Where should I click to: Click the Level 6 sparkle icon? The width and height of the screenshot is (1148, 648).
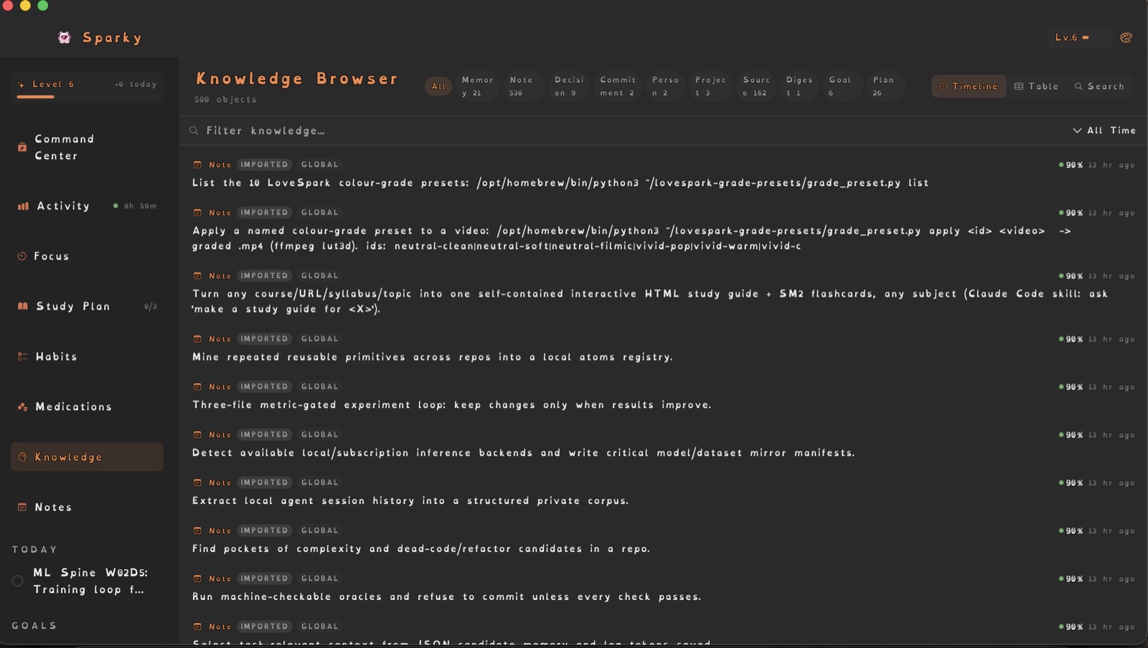(x=22, y=84)
